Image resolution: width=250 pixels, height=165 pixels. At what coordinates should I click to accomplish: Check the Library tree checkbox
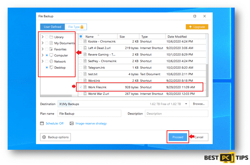click(47, 37)
